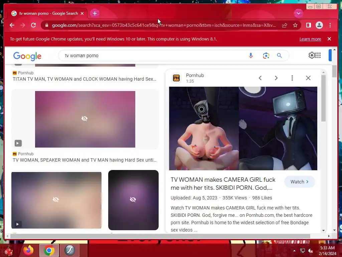Open Chrome's three-dot main menu

point(330,25)
